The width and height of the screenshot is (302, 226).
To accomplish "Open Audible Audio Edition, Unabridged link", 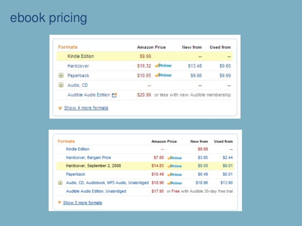I will tap(96, 191).
